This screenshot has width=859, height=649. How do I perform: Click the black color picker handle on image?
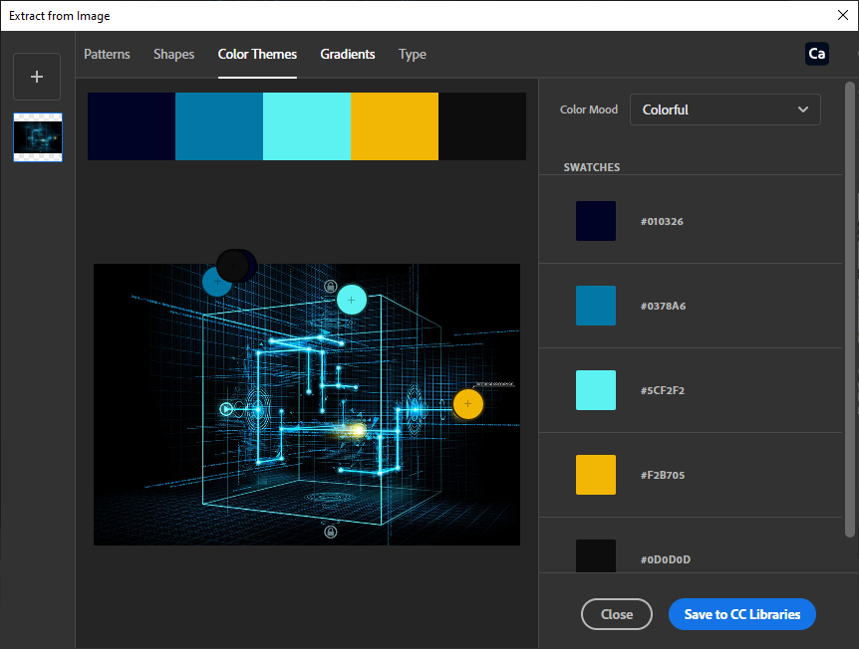click(233, 265)
